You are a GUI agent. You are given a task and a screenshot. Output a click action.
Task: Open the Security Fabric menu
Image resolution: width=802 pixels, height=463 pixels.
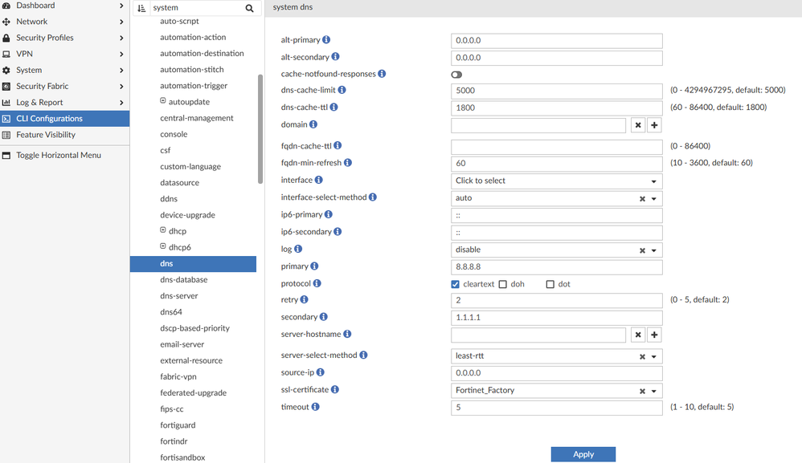[x=64, y=86]
